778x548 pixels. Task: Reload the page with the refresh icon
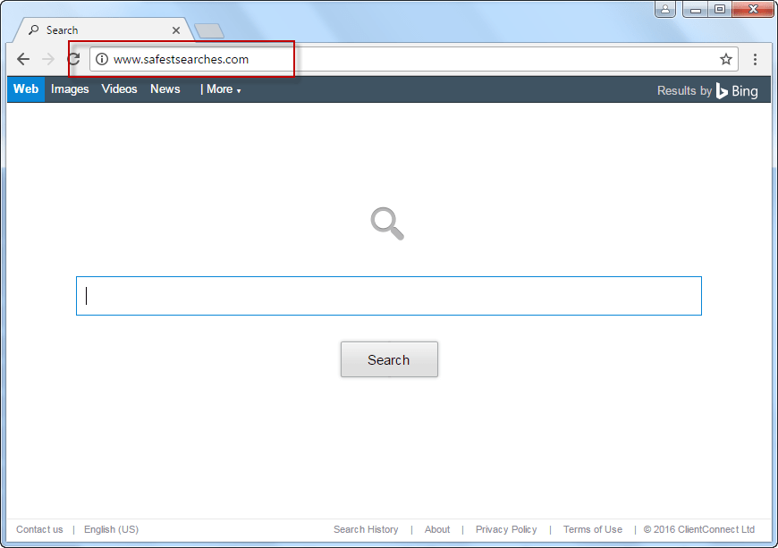[74, 59]
